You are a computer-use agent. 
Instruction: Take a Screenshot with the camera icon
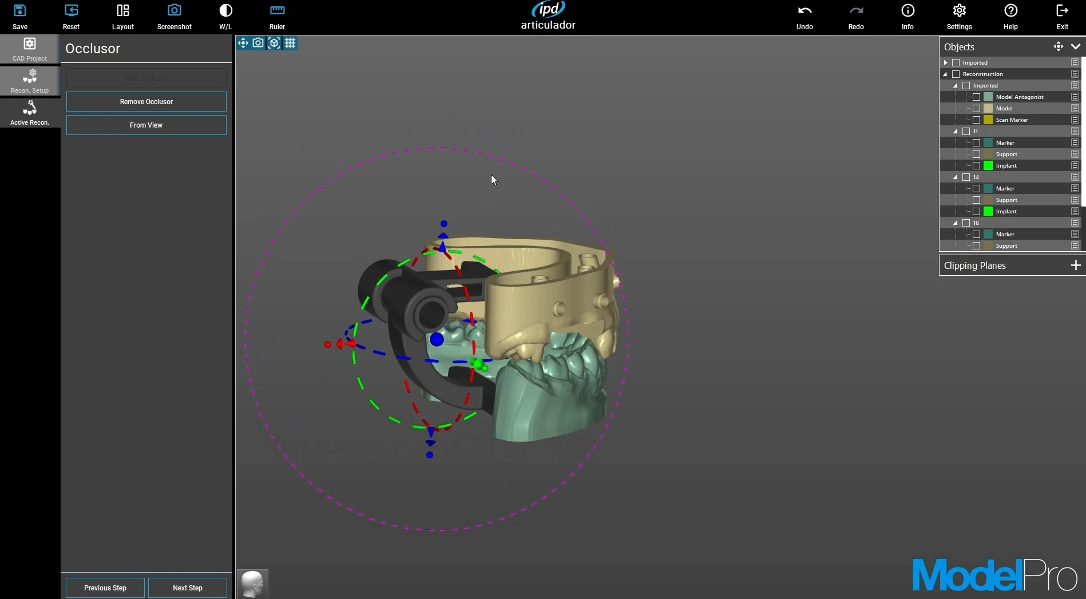pyautogui.click(x=175, y=11)
